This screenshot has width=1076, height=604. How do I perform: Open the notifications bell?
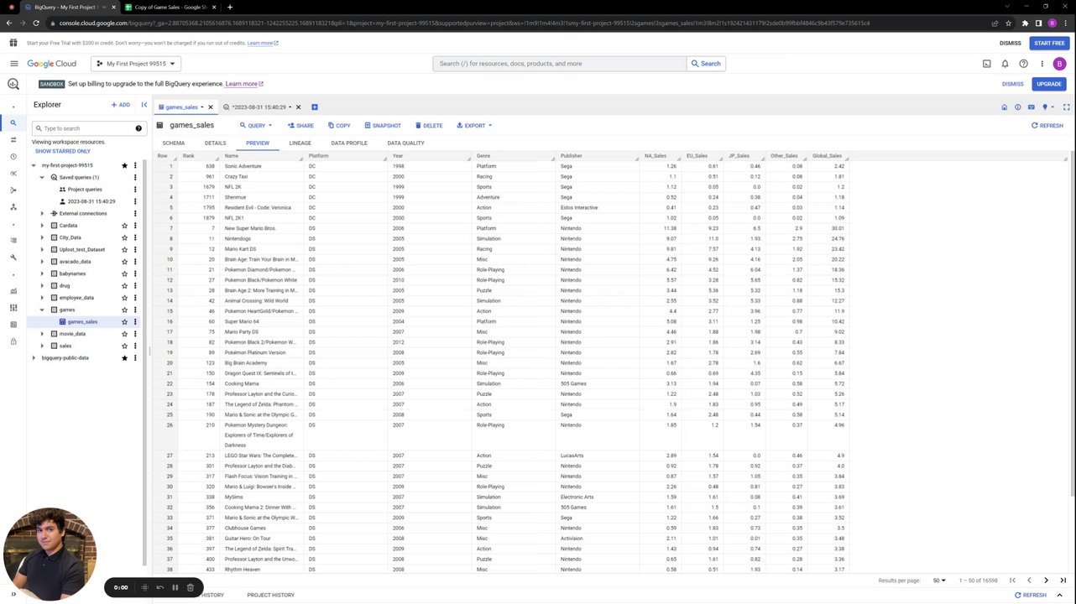click(x=1005, y=64)
